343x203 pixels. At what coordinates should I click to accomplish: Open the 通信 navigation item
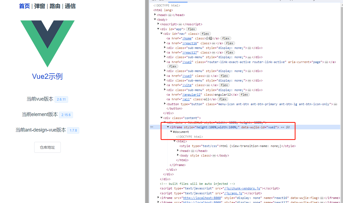click(x=70, y=6)
